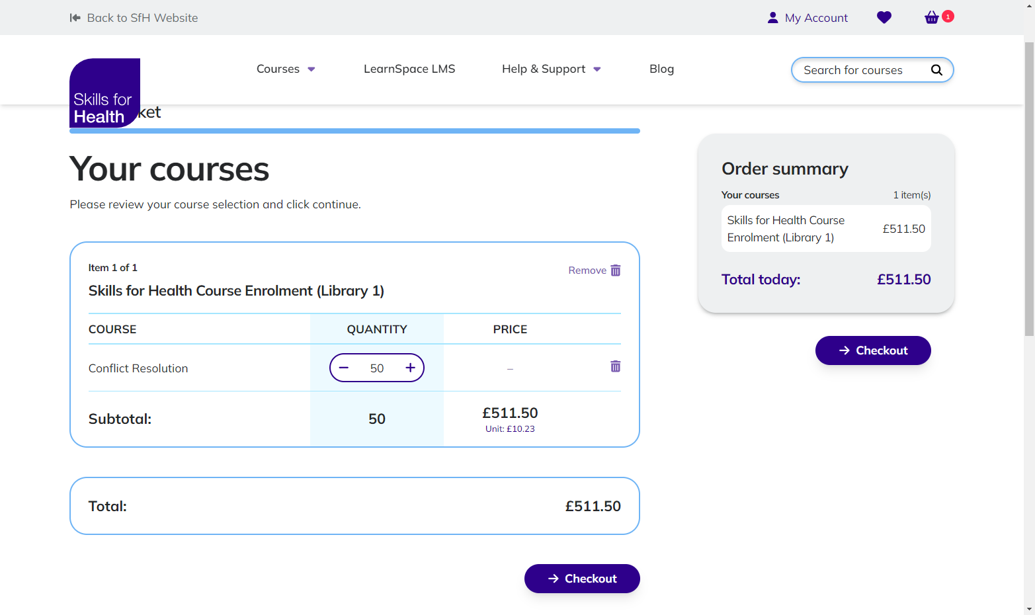Screen dimensions: 1035x615
Task: Click the Subtotal price £511.50
Action: coord(510,413)
